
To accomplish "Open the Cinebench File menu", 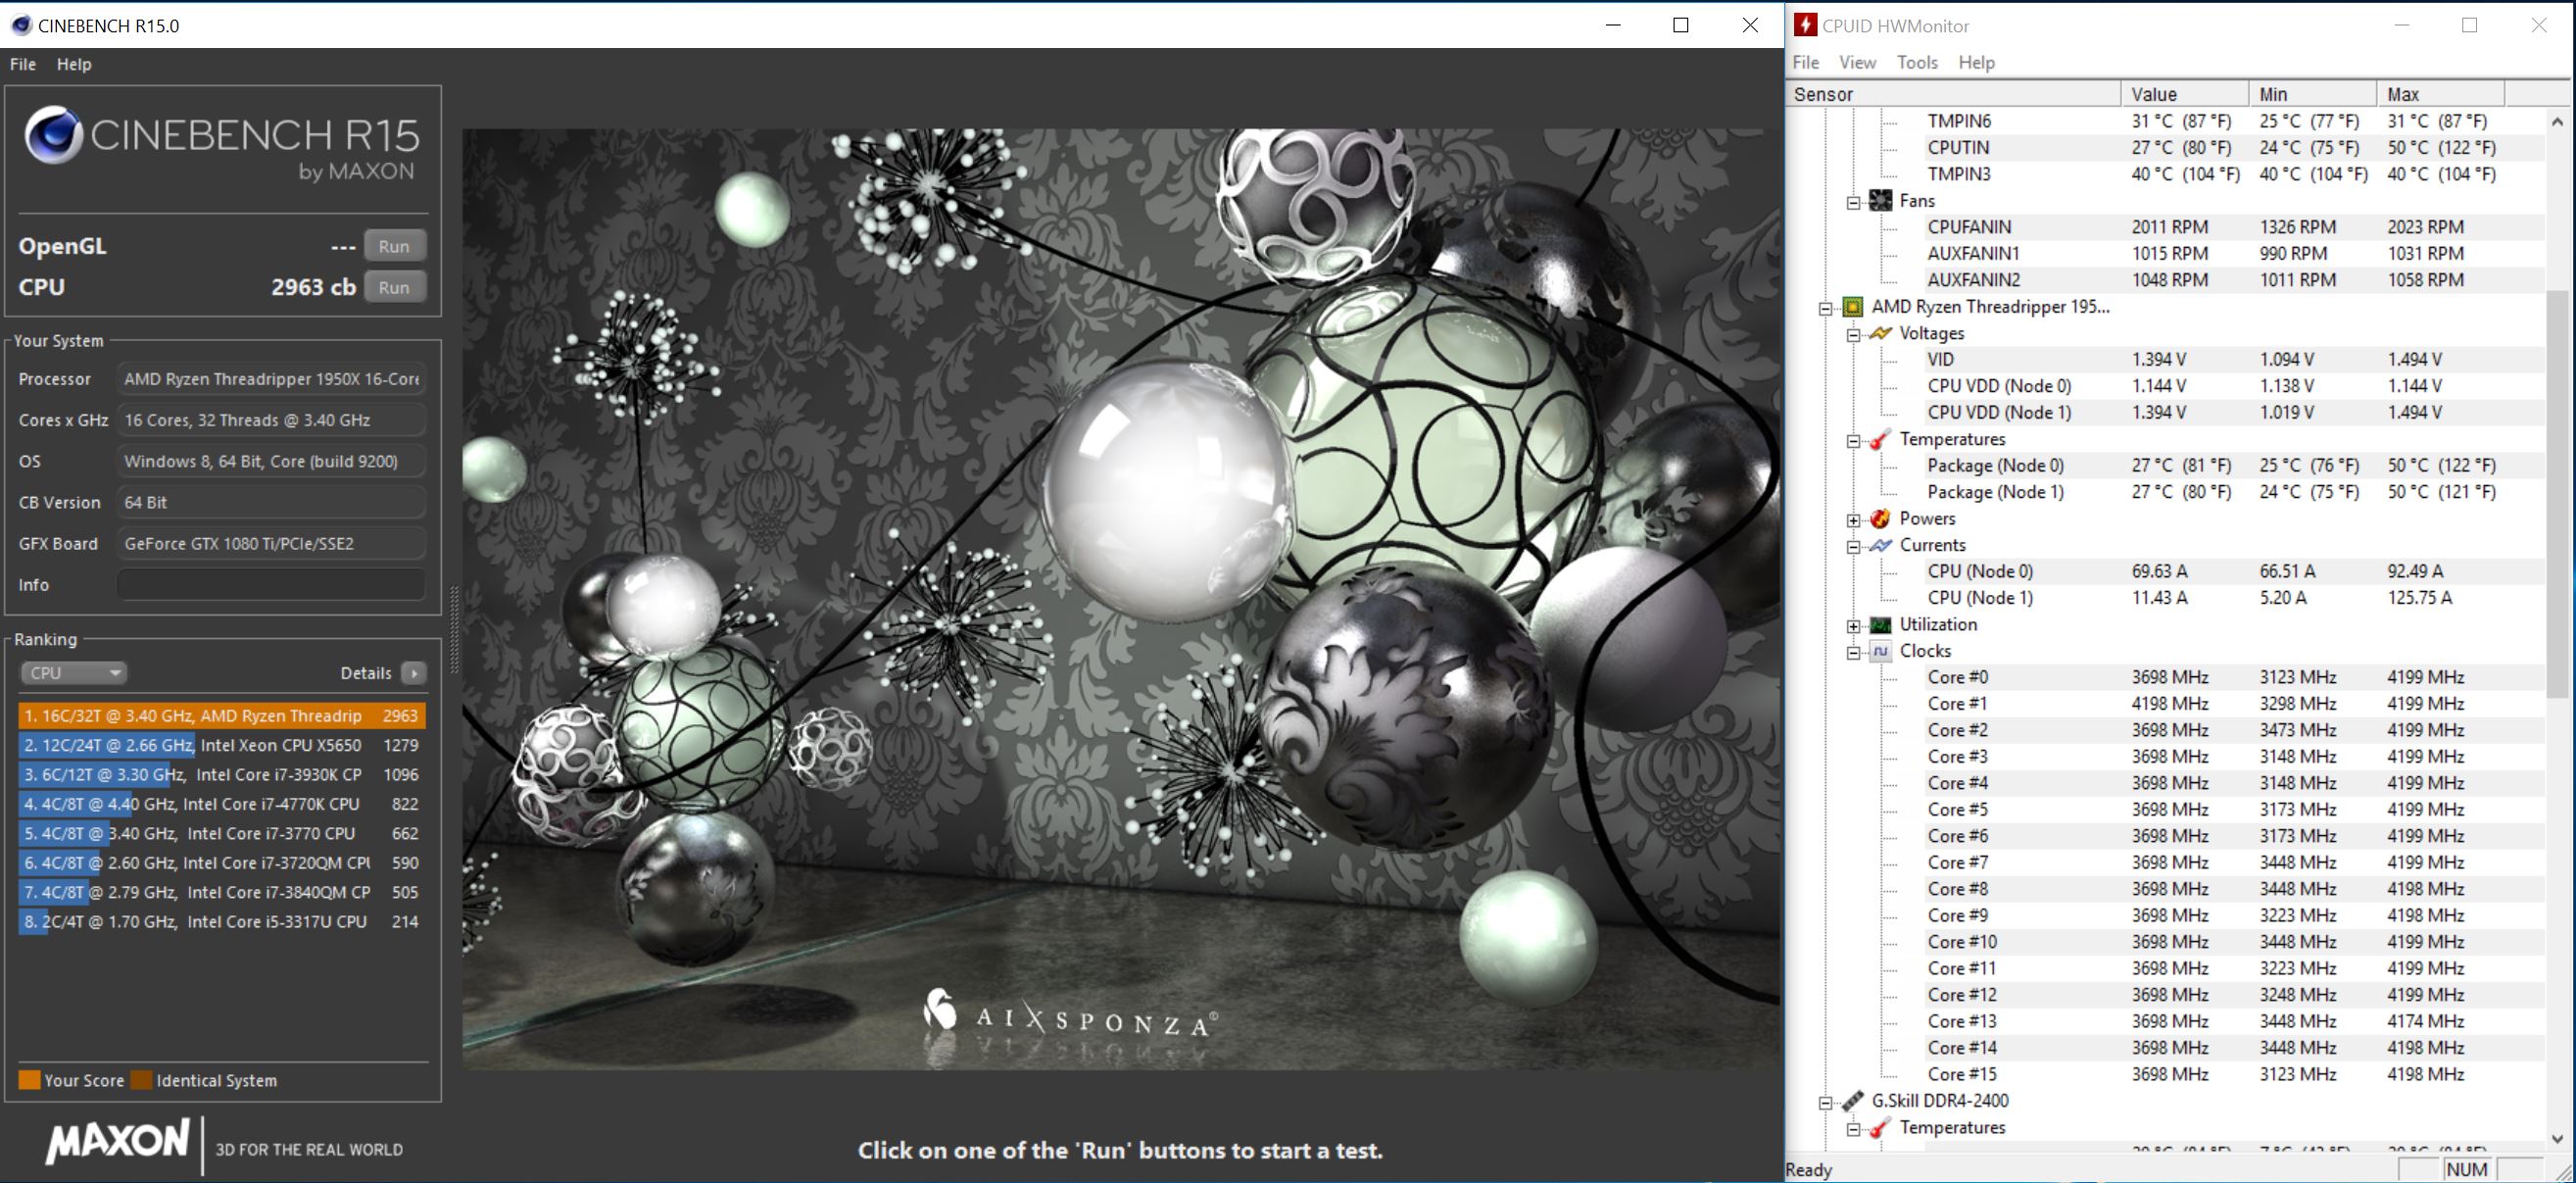I will pyautogui.click(x=22, y=64).
